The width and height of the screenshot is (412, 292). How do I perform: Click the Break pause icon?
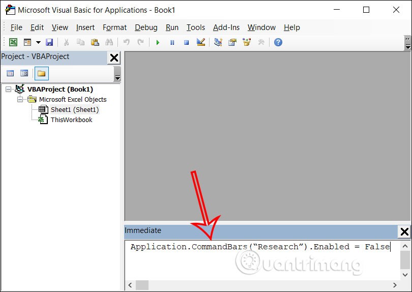point(172,42)
